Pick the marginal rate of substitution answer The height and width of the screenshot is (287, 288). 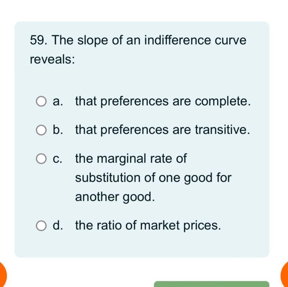point(153,177)
